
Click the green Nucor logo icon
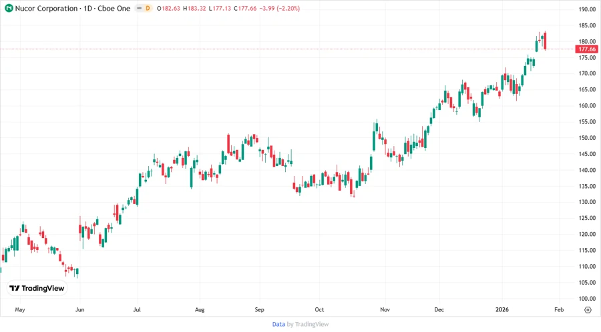pos(9,9)
